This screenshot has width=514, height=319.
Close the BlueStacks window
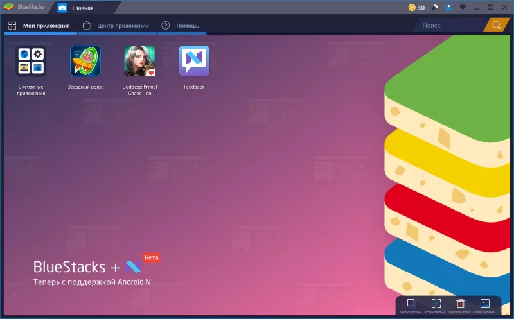504,7
